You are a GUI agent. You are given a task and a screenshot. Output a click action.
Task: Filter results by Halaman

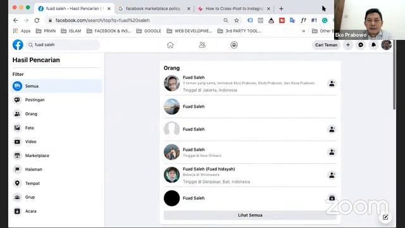pyautogui.click(x=56, y=169)
